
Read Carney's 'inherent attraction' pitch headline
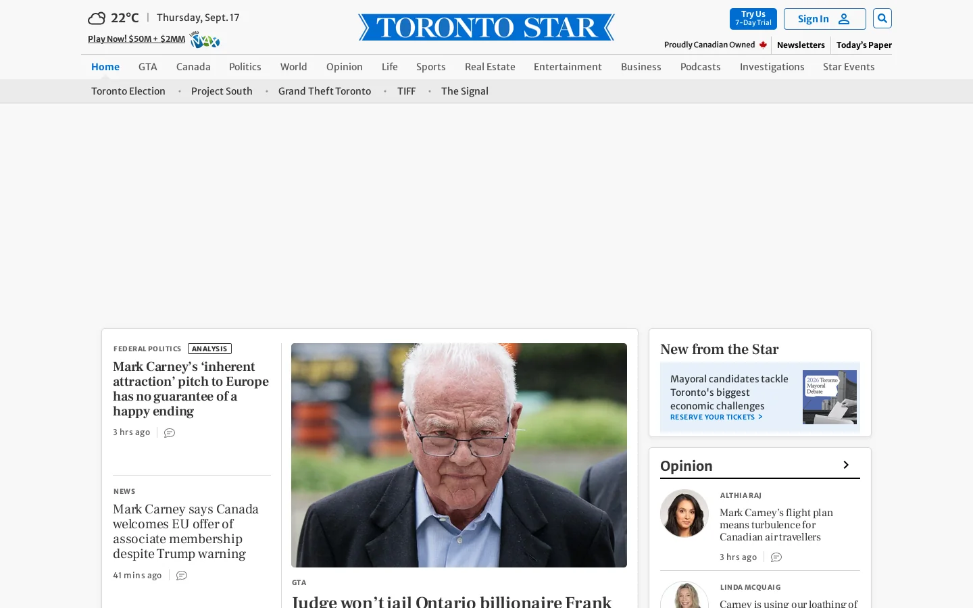point(191,389)
